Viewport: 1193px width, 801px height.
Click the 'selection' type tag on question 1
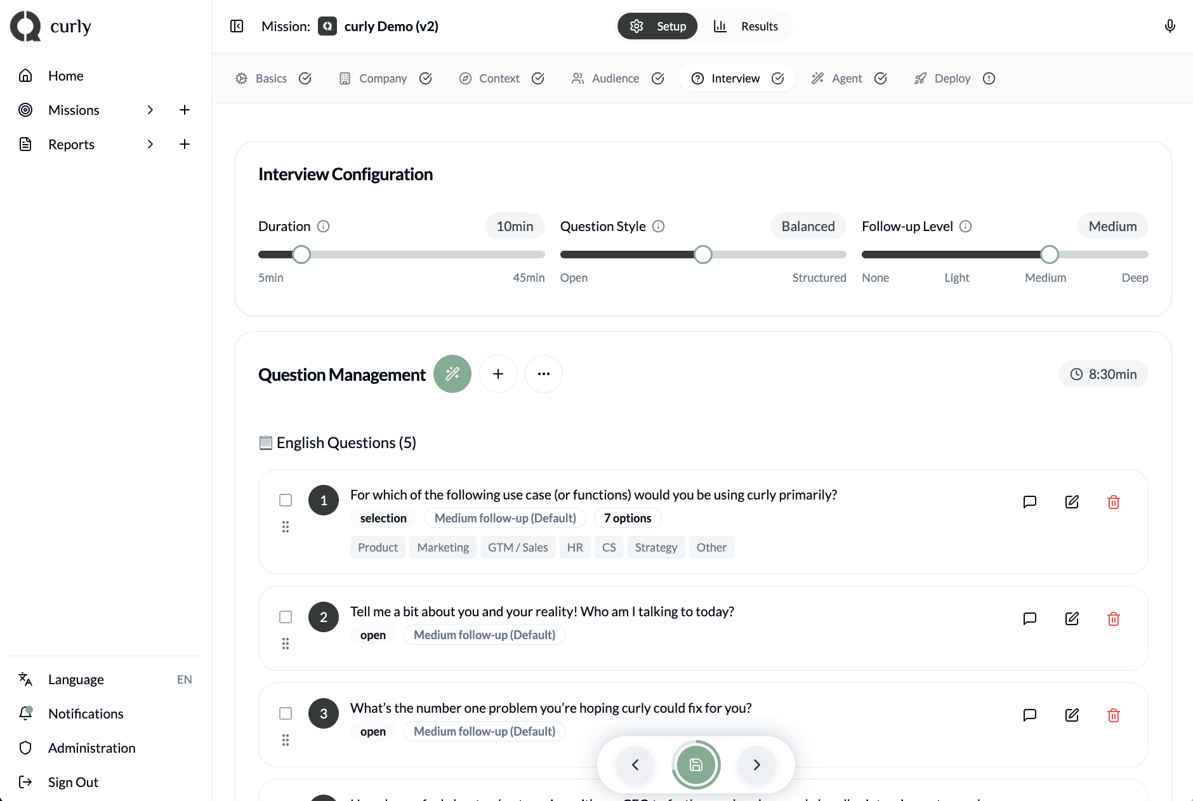click(x=383, y=518)
